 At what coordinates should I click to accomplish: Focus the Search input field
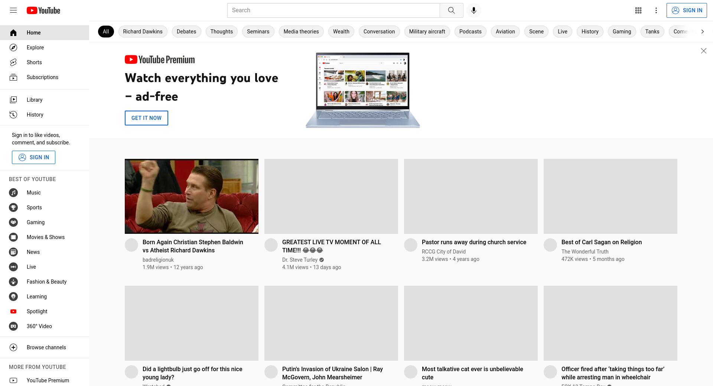point(333,10)
